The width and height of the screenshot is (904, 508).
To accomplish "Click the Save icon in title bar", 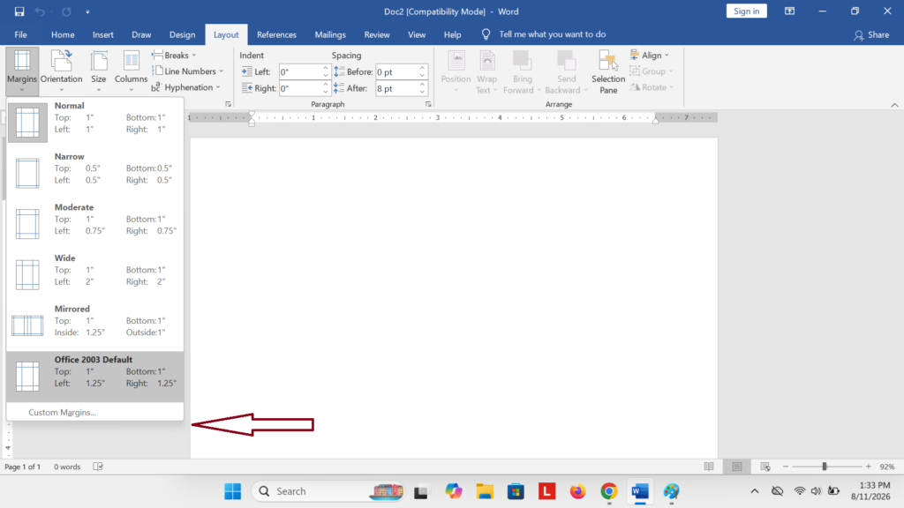I will point(19,11).
